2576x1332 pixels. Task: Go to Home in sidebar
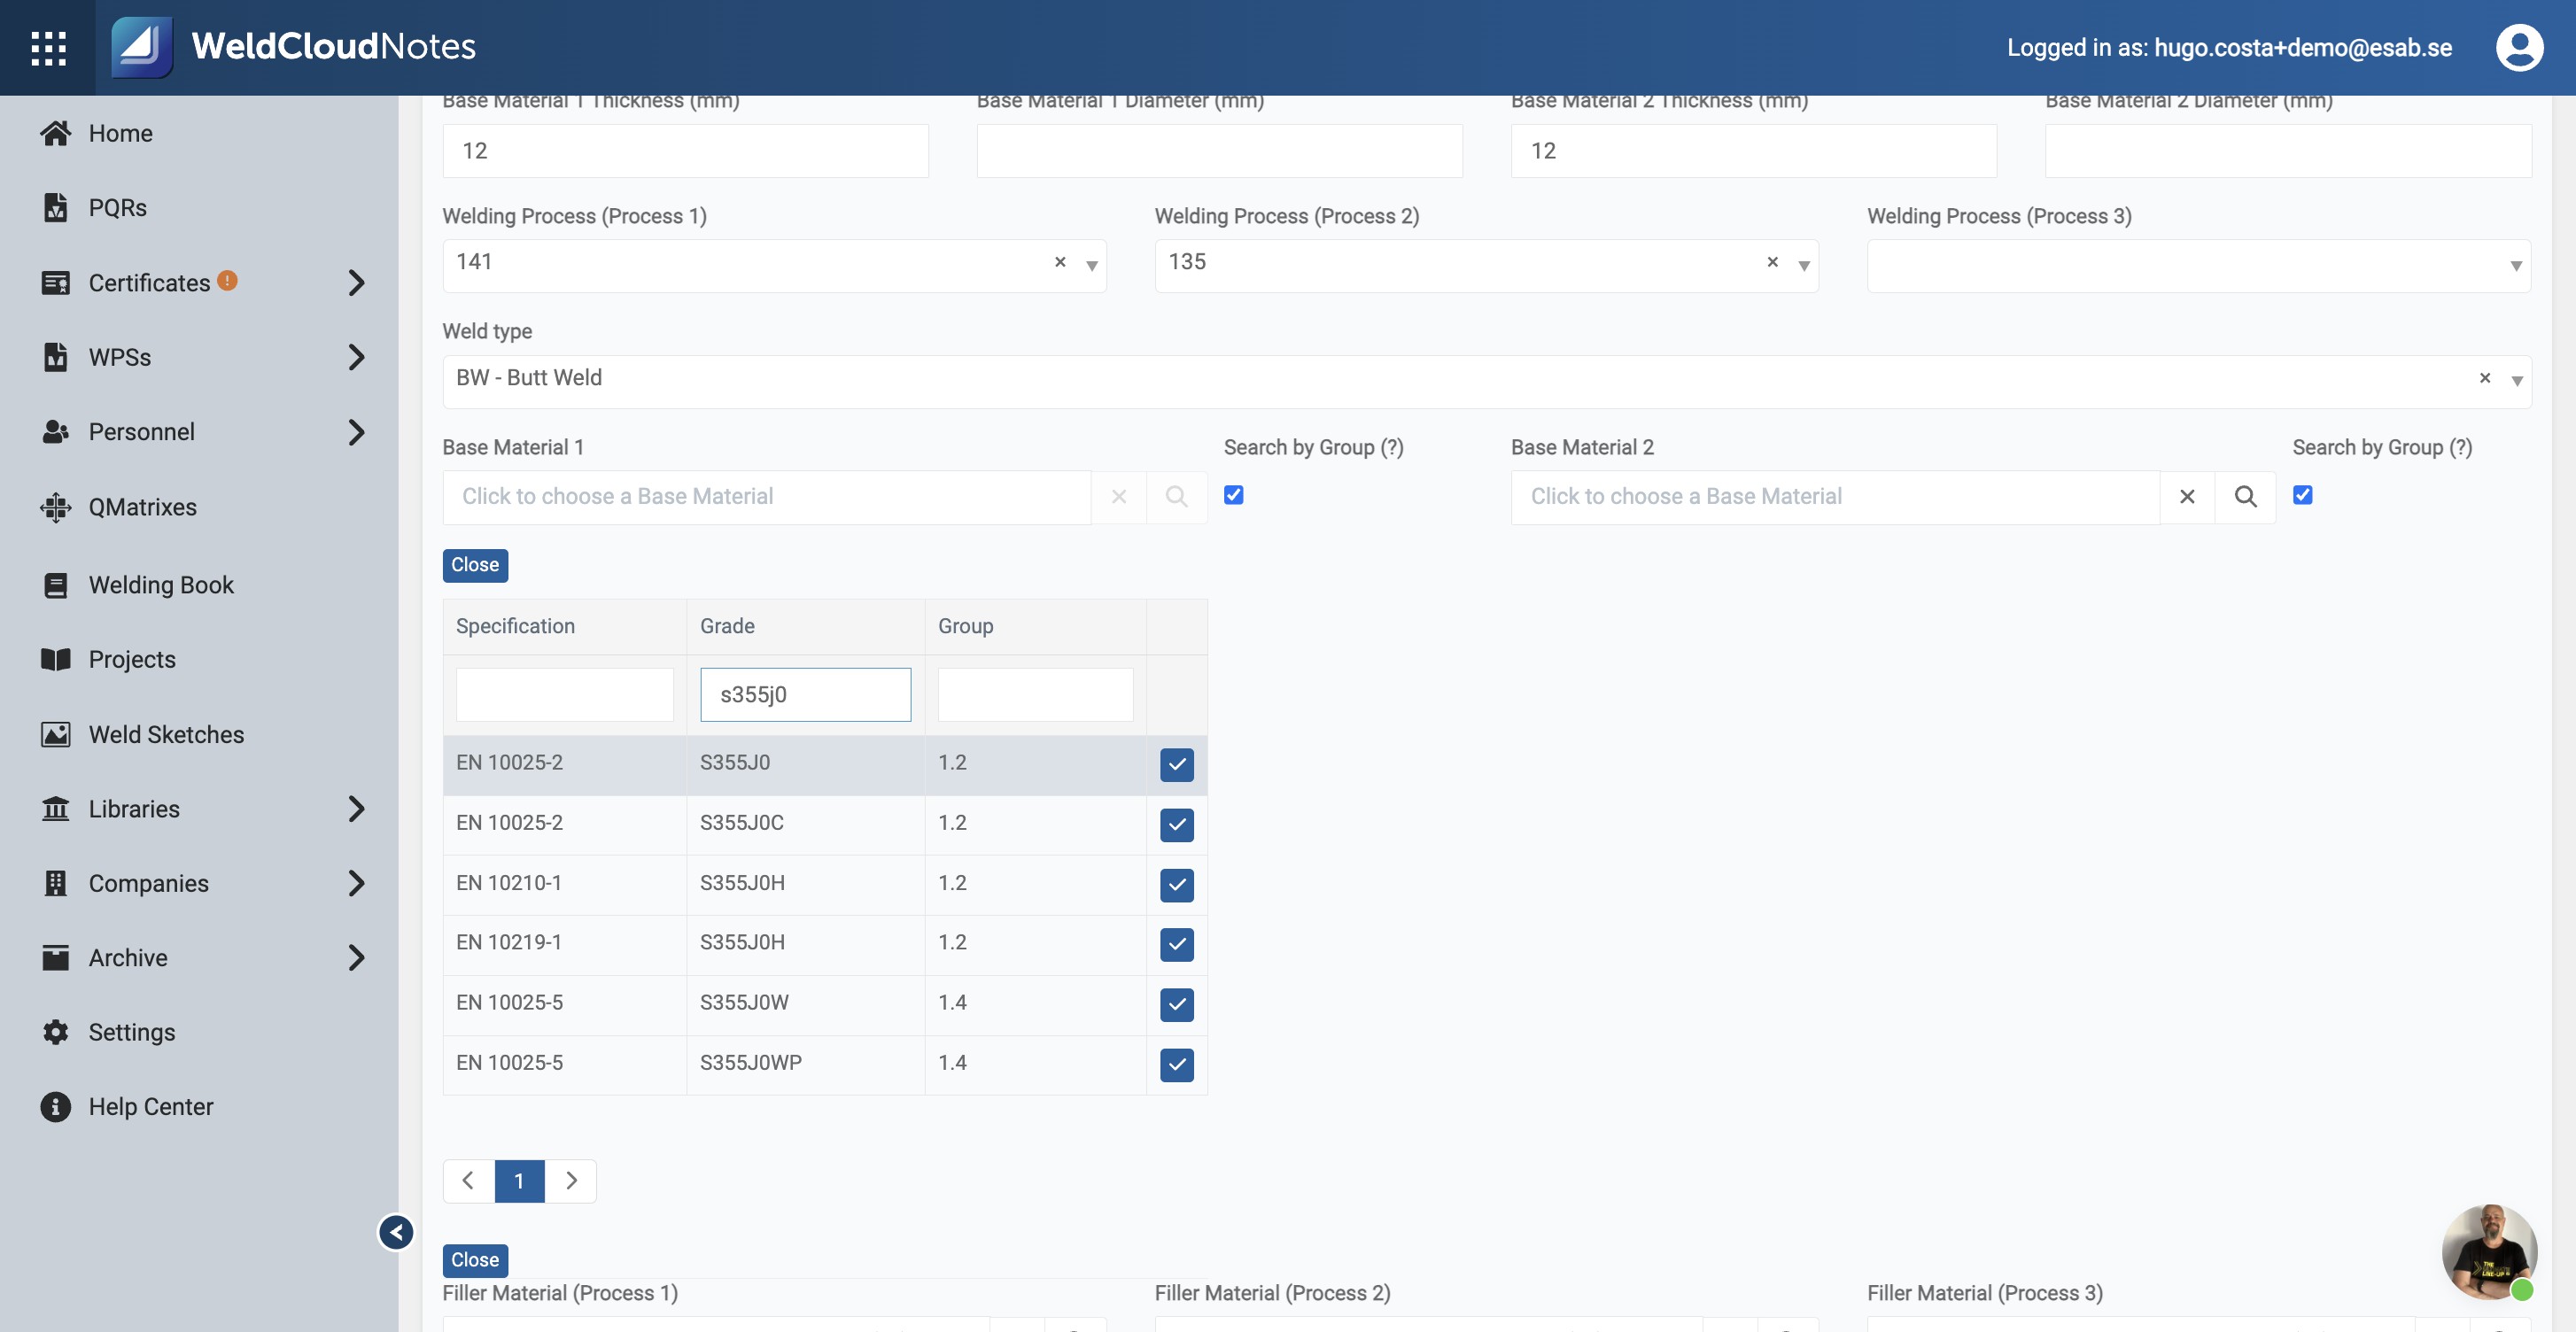pyautogui.click(x=121, y=133)
